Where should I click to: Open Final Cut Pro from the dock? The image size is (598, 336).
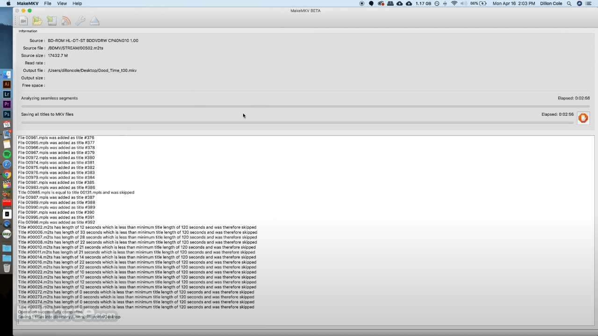7,184
